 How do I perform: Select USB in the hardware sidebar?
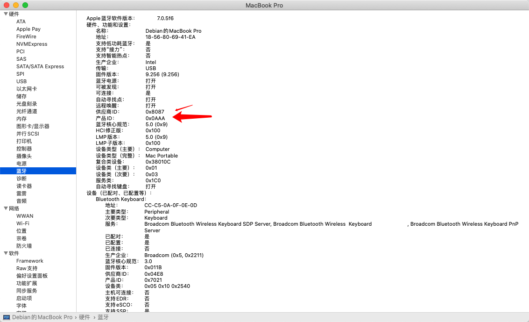pos(21,81)
